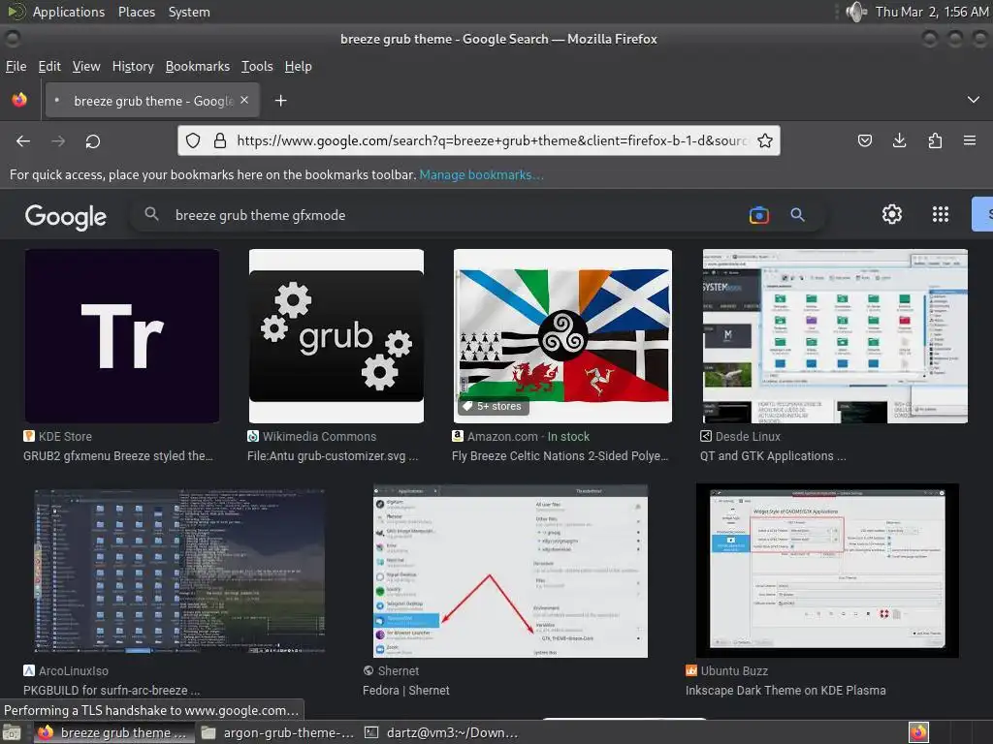The image size is (993, 744).
Task: Click the 5+ stores badge
Action: pos(493,406)
